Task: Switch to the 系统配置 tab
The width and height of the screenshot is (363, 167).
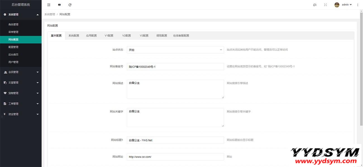Action: (x=74, y=36)
